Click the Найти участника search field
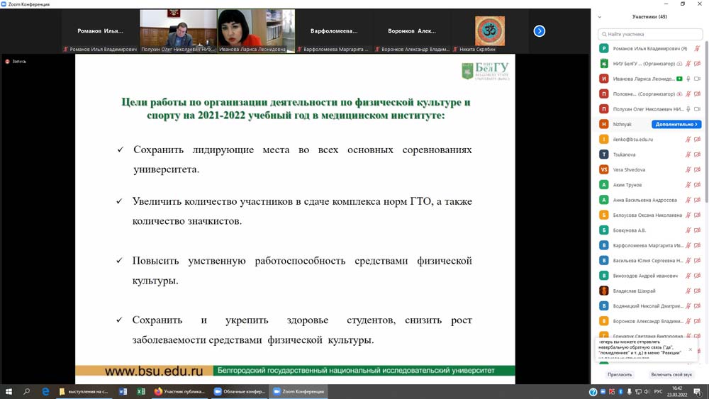 pos(650,34)
